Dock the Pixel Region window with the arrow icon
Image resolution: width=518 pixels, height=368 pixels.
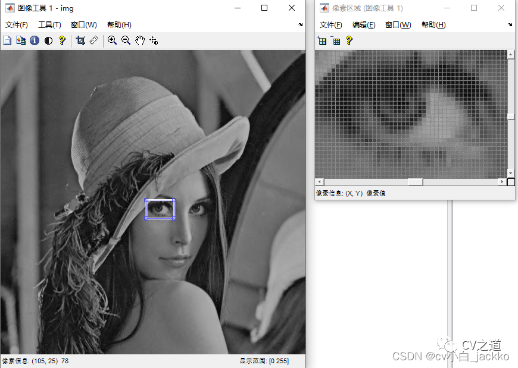(510, 24)
